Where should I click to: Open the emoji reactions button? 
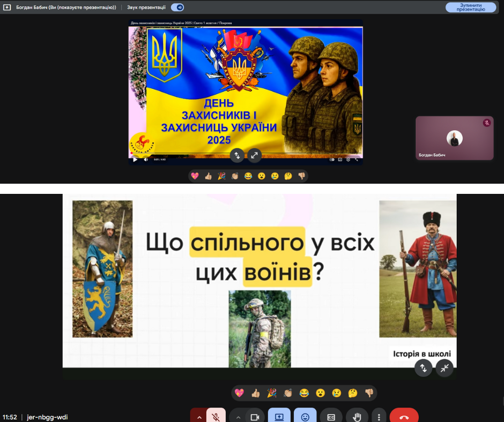click(305, 417)
